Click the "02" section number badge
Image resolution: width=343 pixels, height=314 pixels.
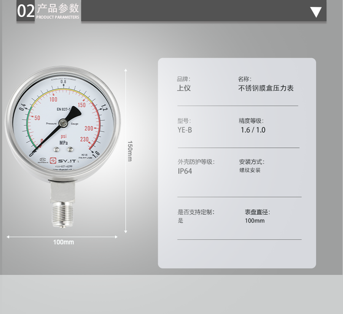click(25, 12)
